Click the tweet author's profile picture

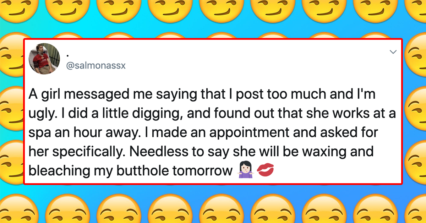click(x=44, y=59)
